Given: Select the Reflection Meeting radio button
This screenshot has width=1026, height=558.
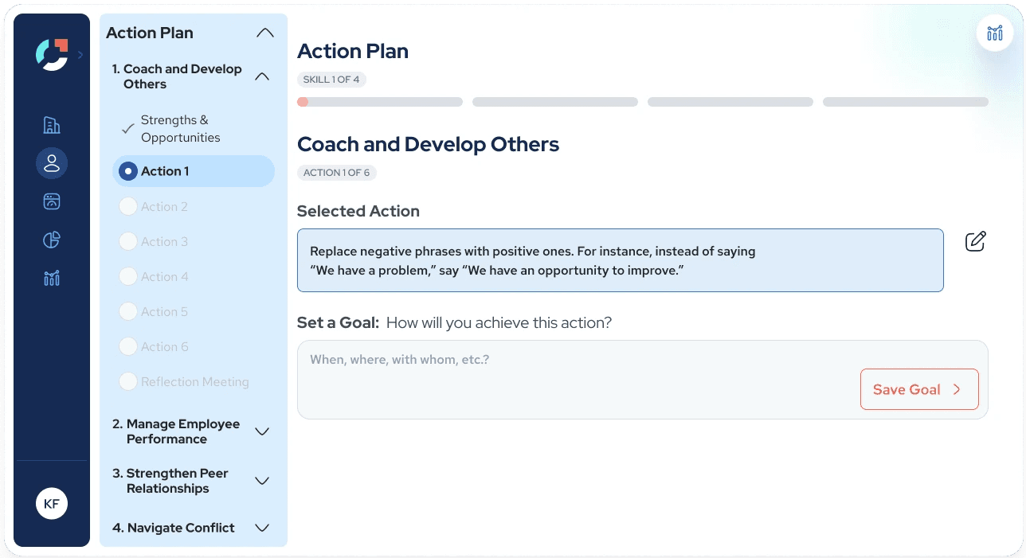Looking at the screenshot, I should [128, 382].
